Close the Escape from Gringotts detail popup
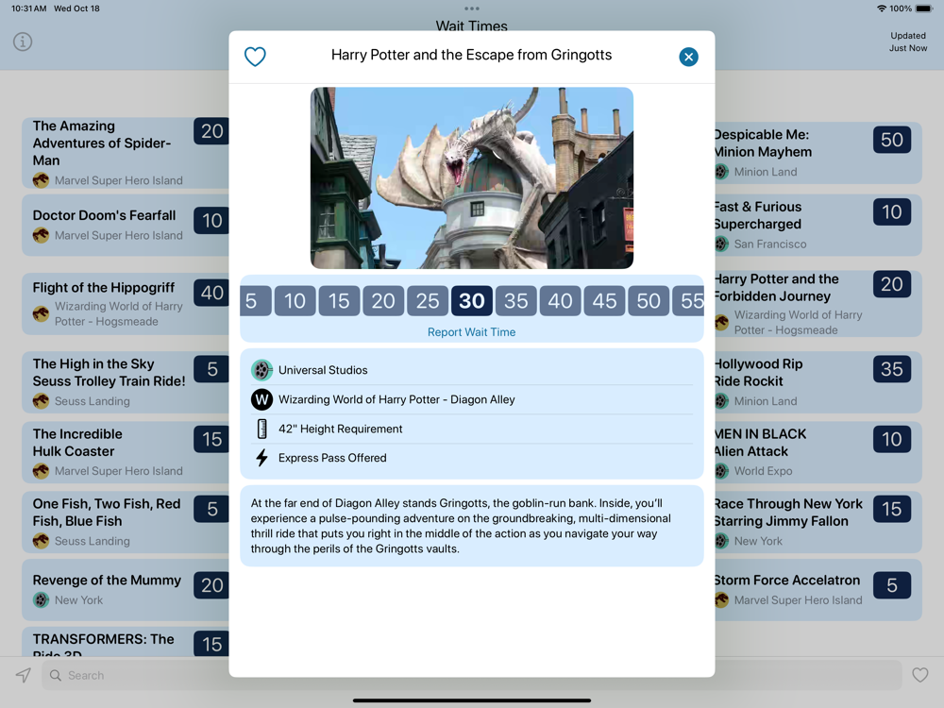Viewport: 944px width, 708px height. [688, 57]
